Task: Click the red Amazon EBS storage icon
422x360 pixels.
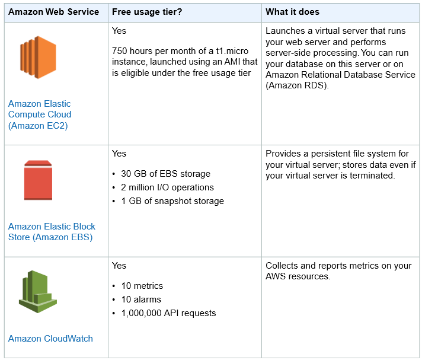Action: click(38, 180)
